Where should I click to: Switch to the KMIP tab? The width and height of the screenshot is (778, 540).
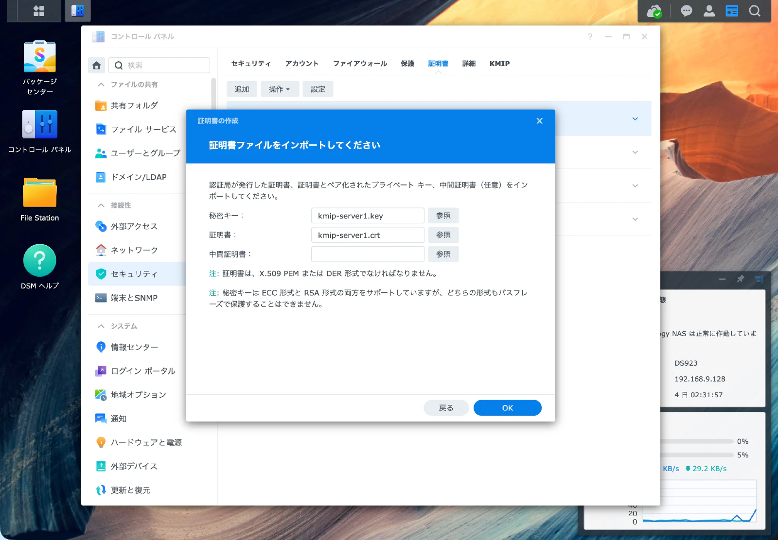tap(499, 63)
